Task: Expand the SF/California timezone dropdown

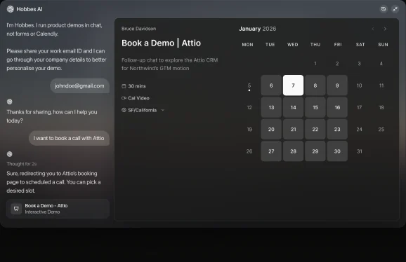Action: click(x=163, y=110)
